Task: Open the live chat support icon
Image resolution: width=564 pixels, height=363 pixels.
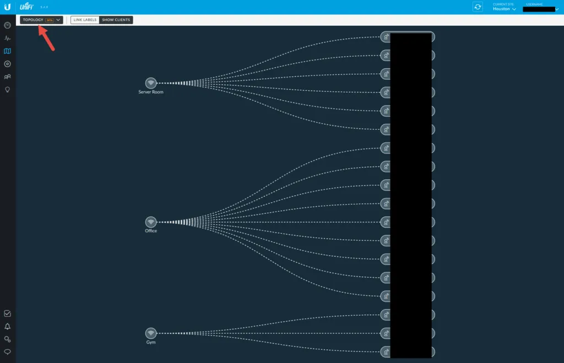Action: click(x=8, y=352)
